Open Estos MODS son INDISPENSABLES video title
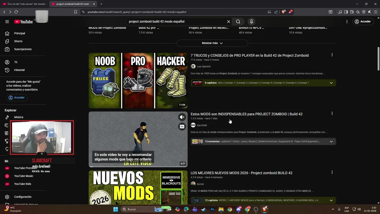 click(x=246, y=114)
